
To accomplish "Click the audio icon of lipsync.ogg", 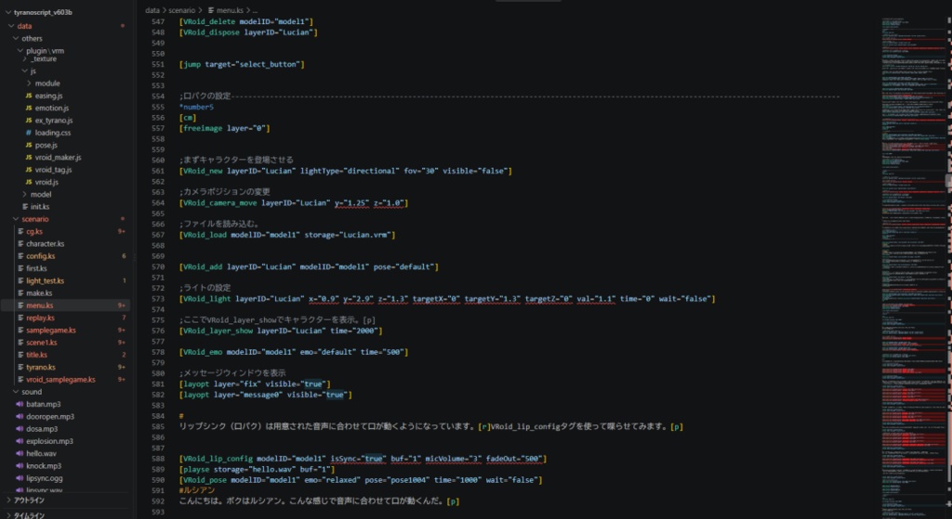I will click(20, 478).
